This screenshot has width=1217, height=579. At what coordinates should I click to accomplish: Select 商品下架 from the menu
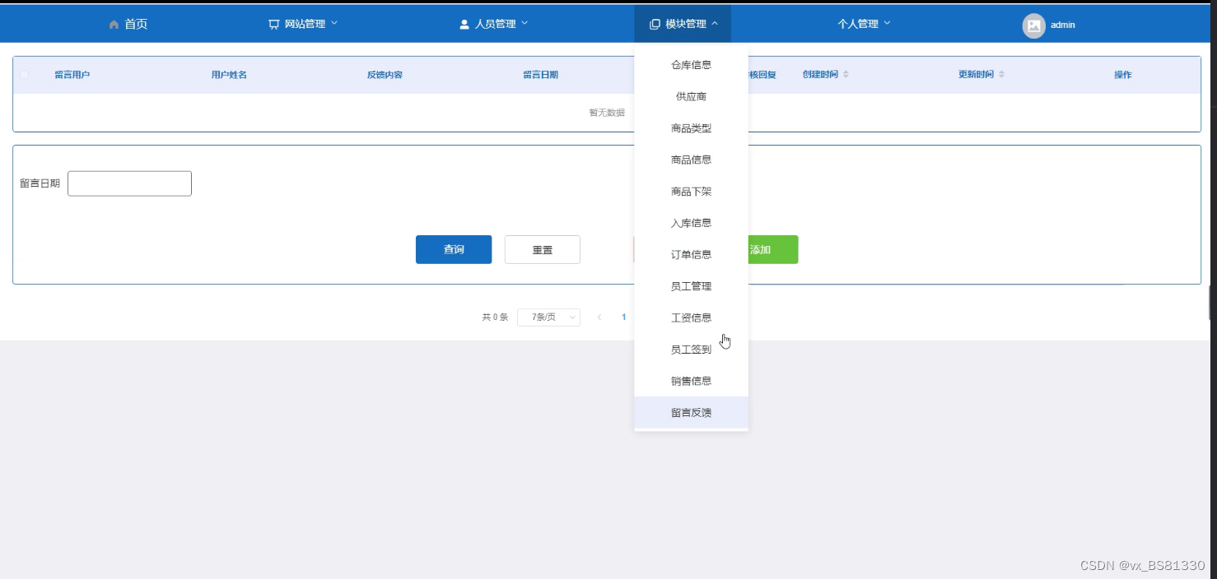point(691,192)
